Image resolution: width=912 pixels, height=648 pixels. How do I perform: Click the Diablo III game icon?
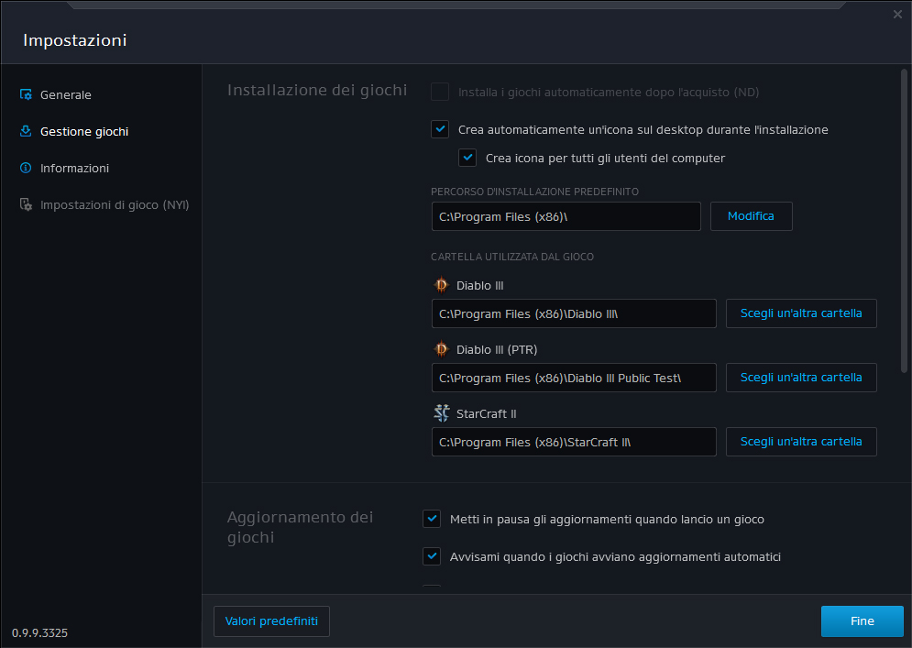[x=441, y=285]
